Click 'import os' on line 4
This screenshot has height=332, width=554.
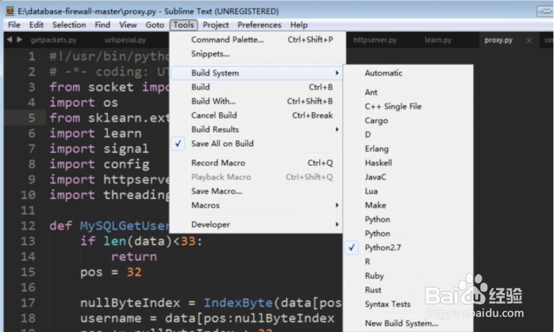click(84, 103)
